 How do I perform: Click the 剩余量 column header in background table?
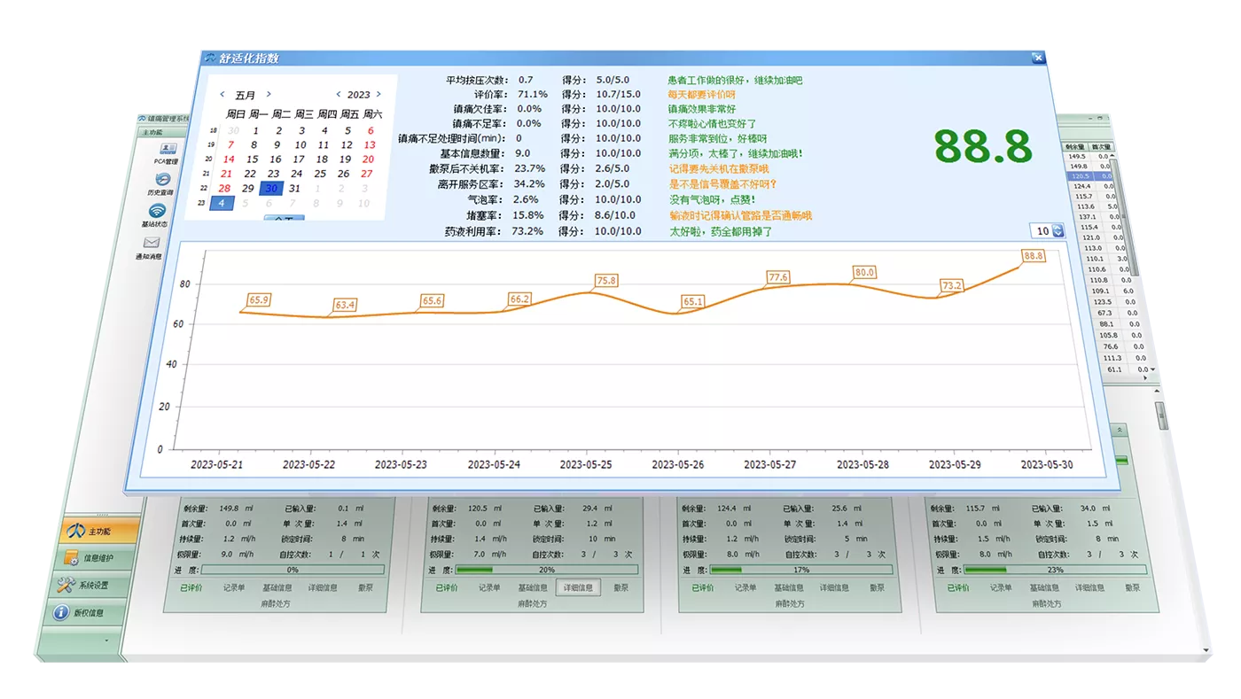1075,146
